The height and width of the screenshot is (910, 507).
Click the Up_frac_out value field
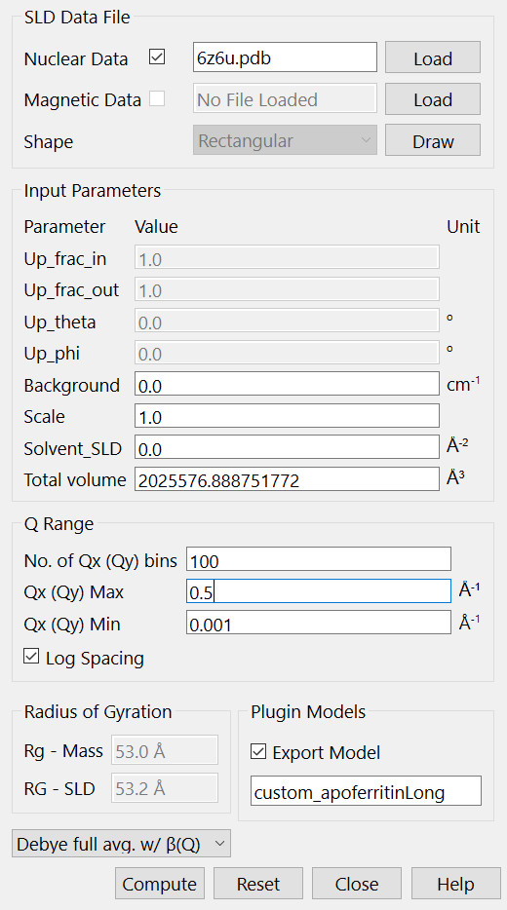[x=287, y=289]
